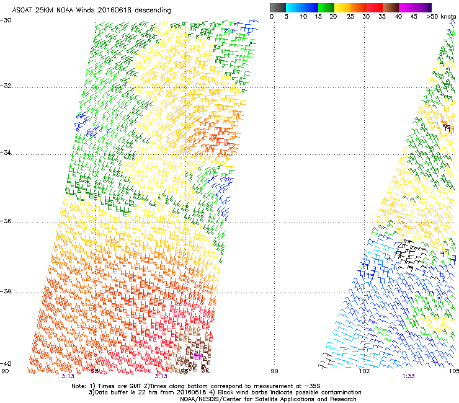Click the '5' label under the color legend
Viewport: 459px width, 403px height.
(x=287, y=17)
